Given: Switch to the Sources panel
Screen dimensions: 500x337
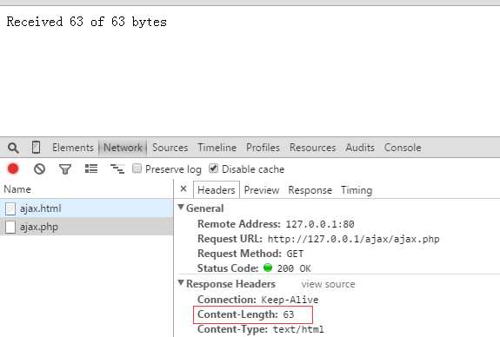Looking at the screenshot, I should [x=170, y=148].
